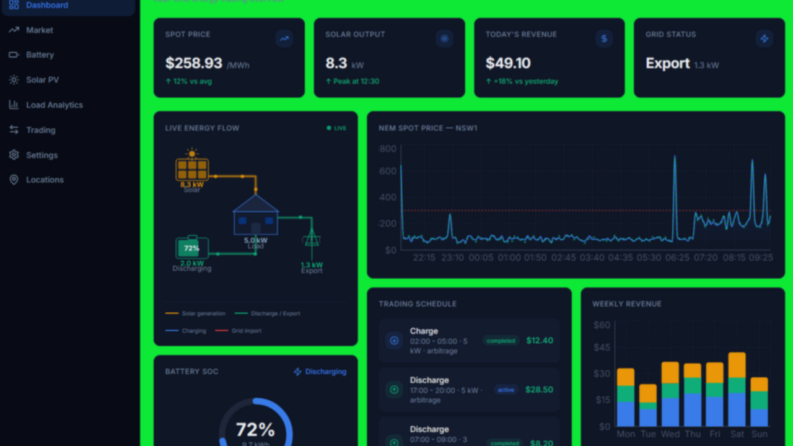The width and height of the screenshot is (793, 446).
Task: Click the Battery icon in sidebar
Action: click(14, 55)
